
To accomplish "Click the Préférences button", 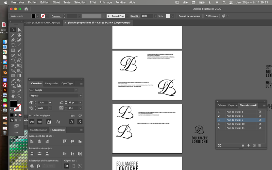I will [211, 16].
